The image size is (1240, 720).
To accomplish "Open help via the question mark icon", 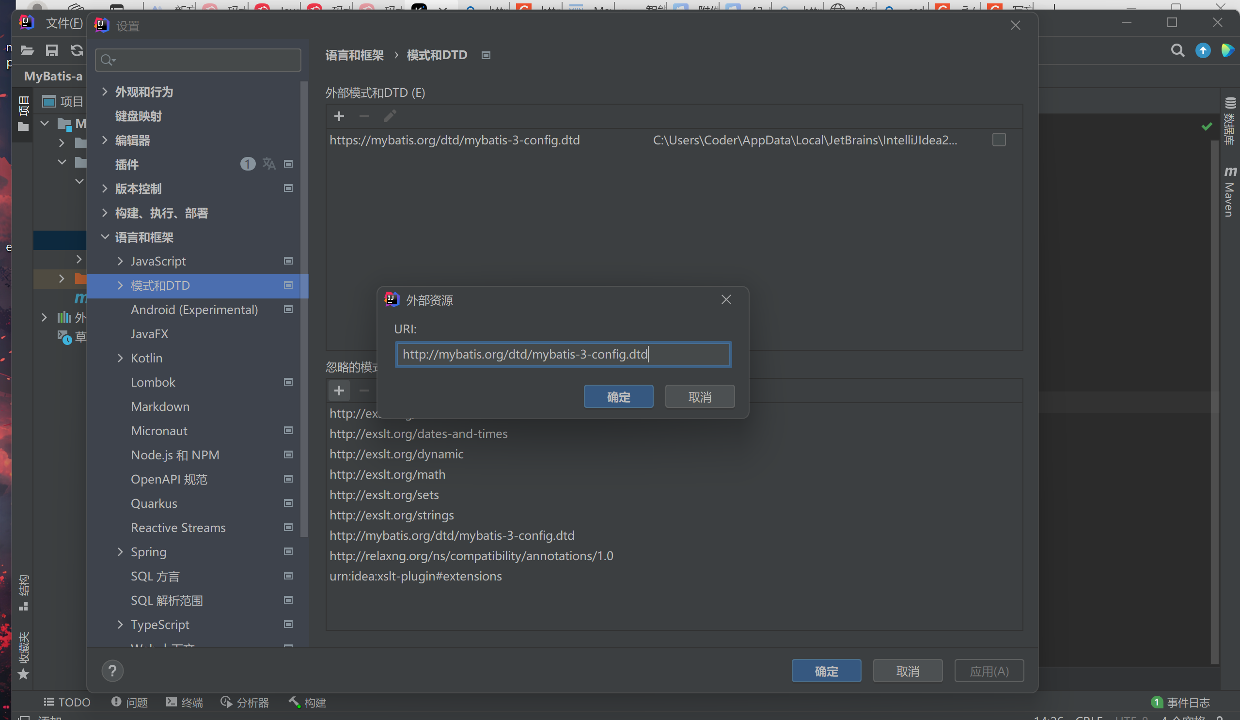I will (113, 670).
